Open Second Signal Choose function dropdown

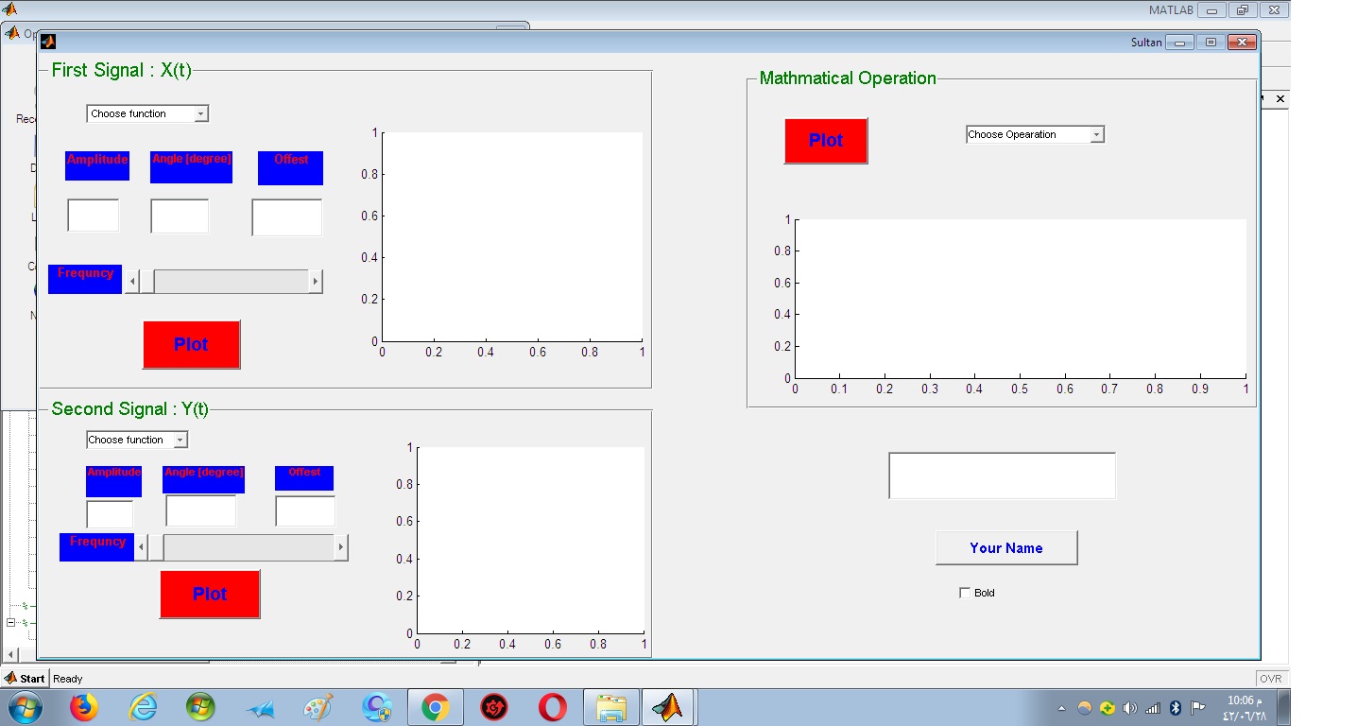(137, 440)
